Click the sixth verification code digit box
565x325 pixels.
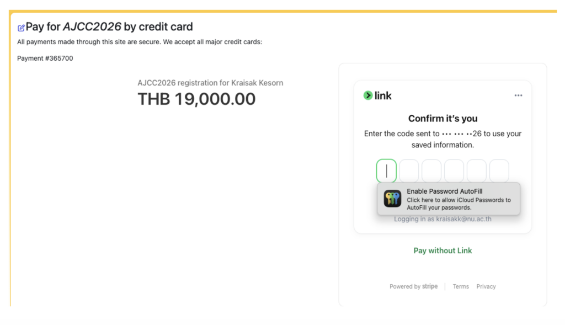pyautogui.click(x=499, y=171)
